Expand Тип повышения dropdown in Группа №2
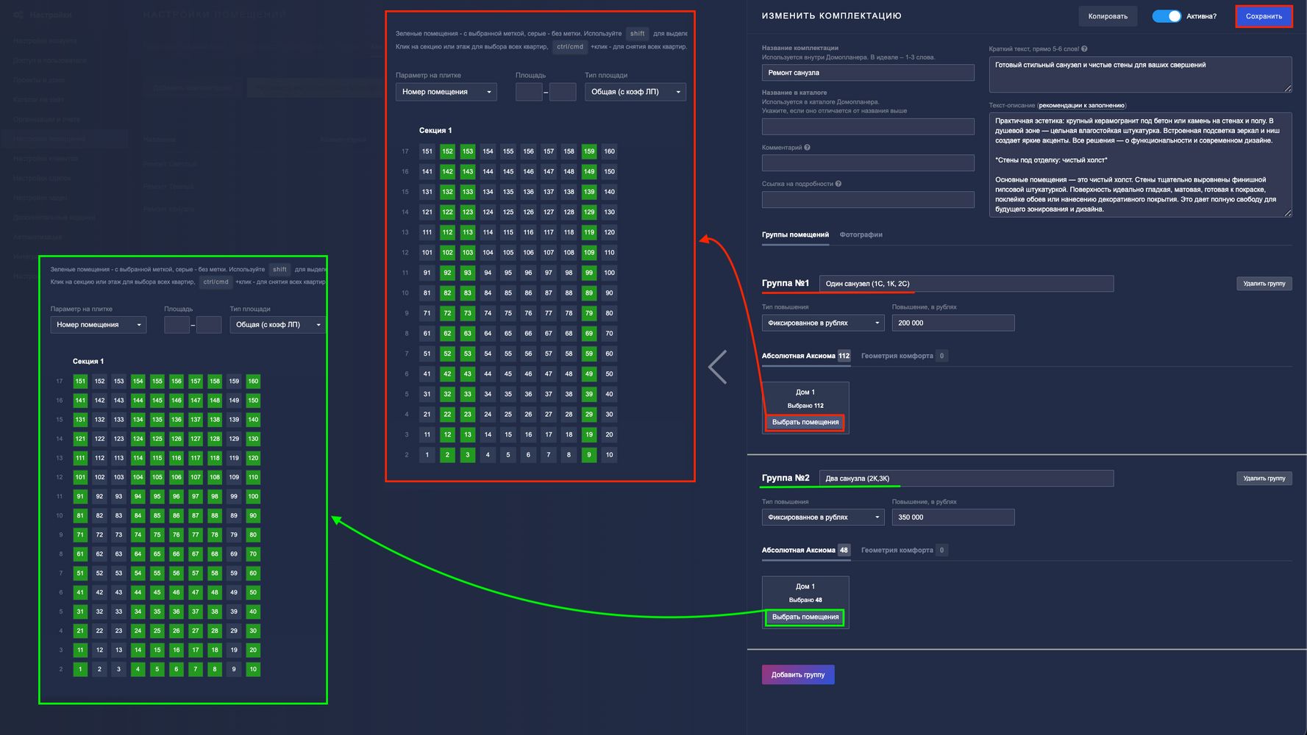The height and width of the screenshot is (735, 1307). pyautogui.click(x=822, y=517)
